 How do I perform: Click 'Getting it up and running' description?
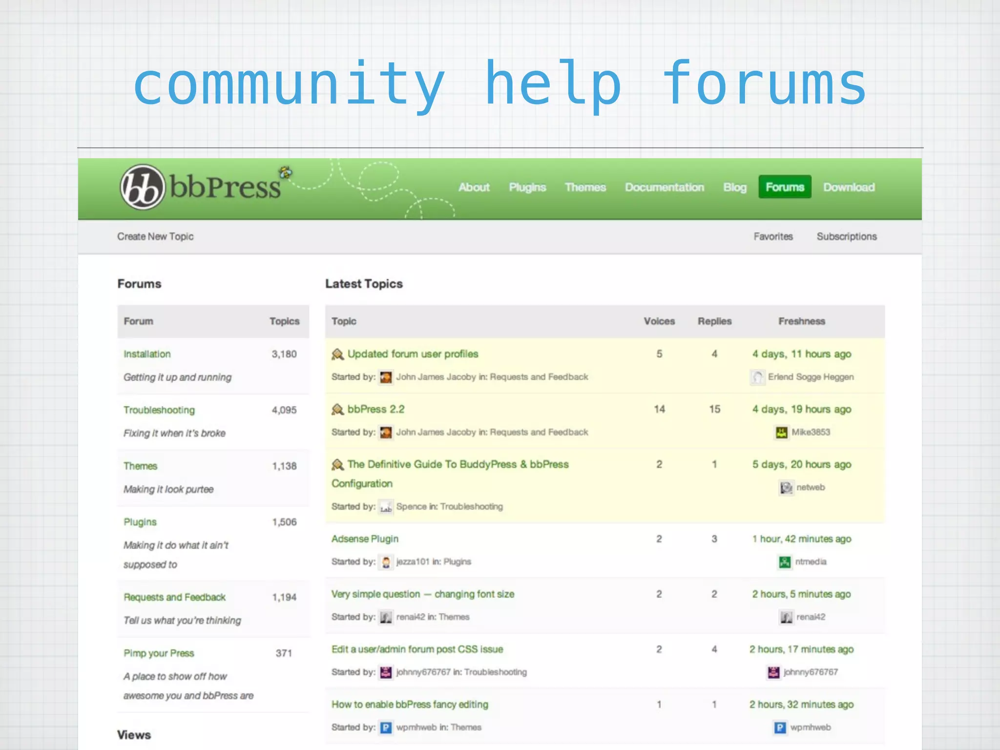(177, 377)
